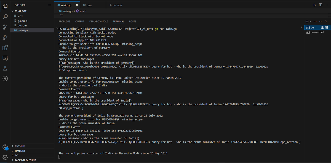Open the Manage gear icon

[x=5, y=157]
